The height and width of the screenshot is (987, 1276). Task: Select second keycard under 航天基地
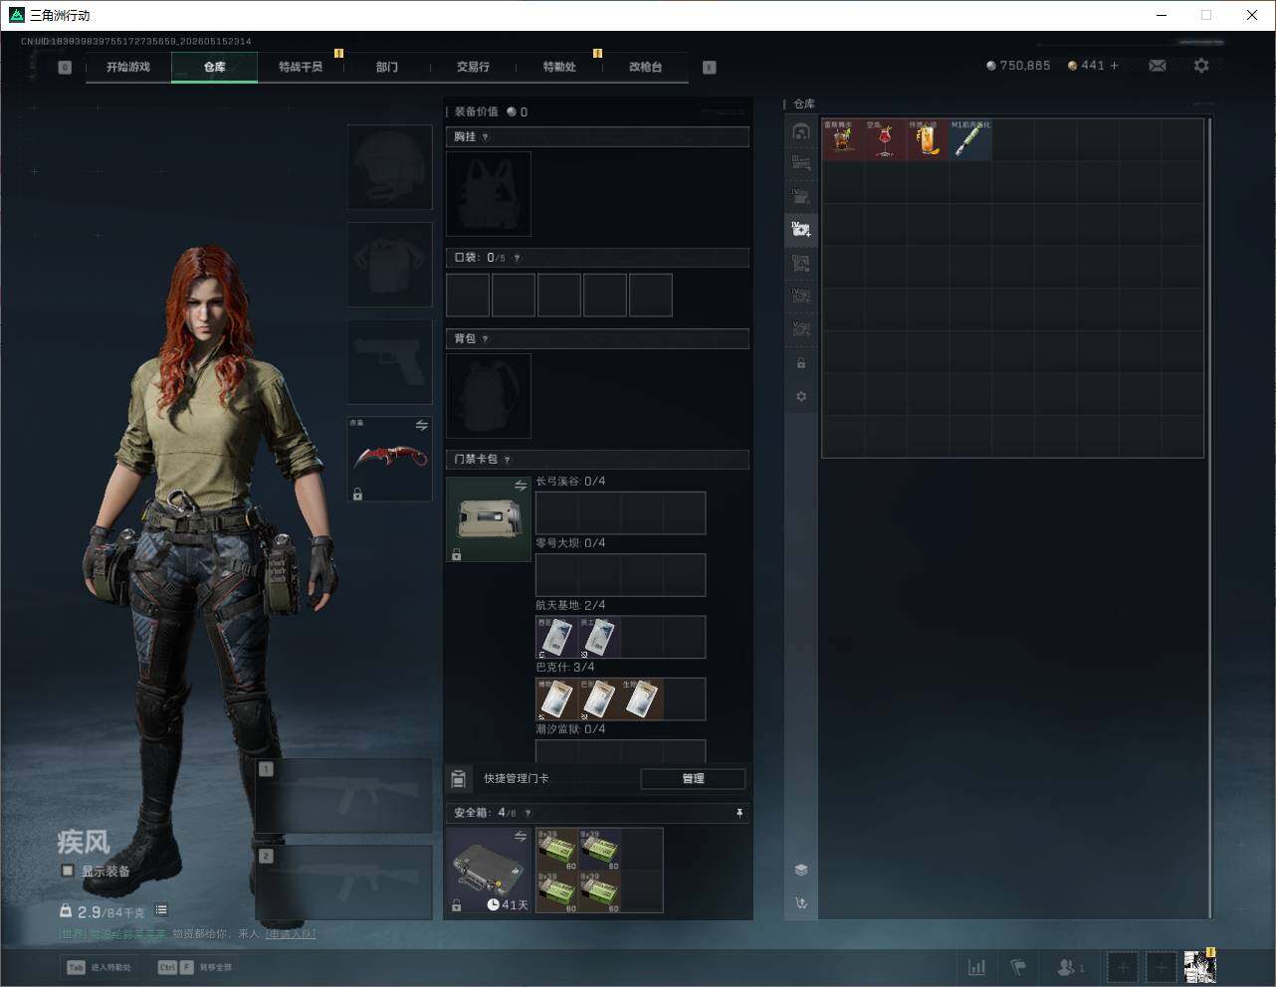(599, 637)
